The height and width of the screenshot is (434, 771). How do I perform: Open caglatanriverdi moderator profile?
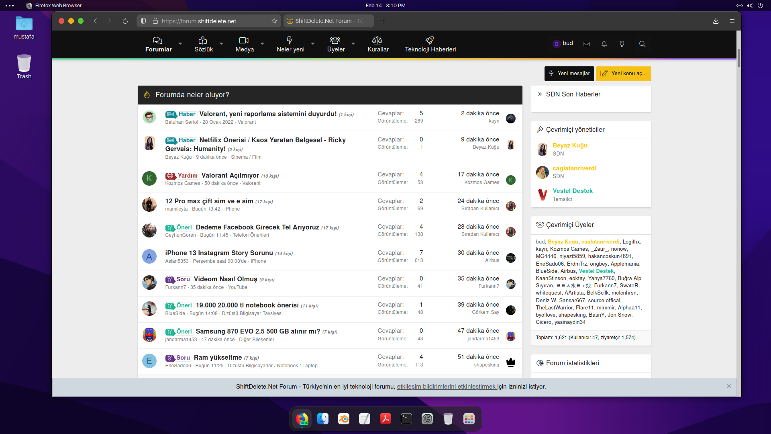click(x=574, y=168)
